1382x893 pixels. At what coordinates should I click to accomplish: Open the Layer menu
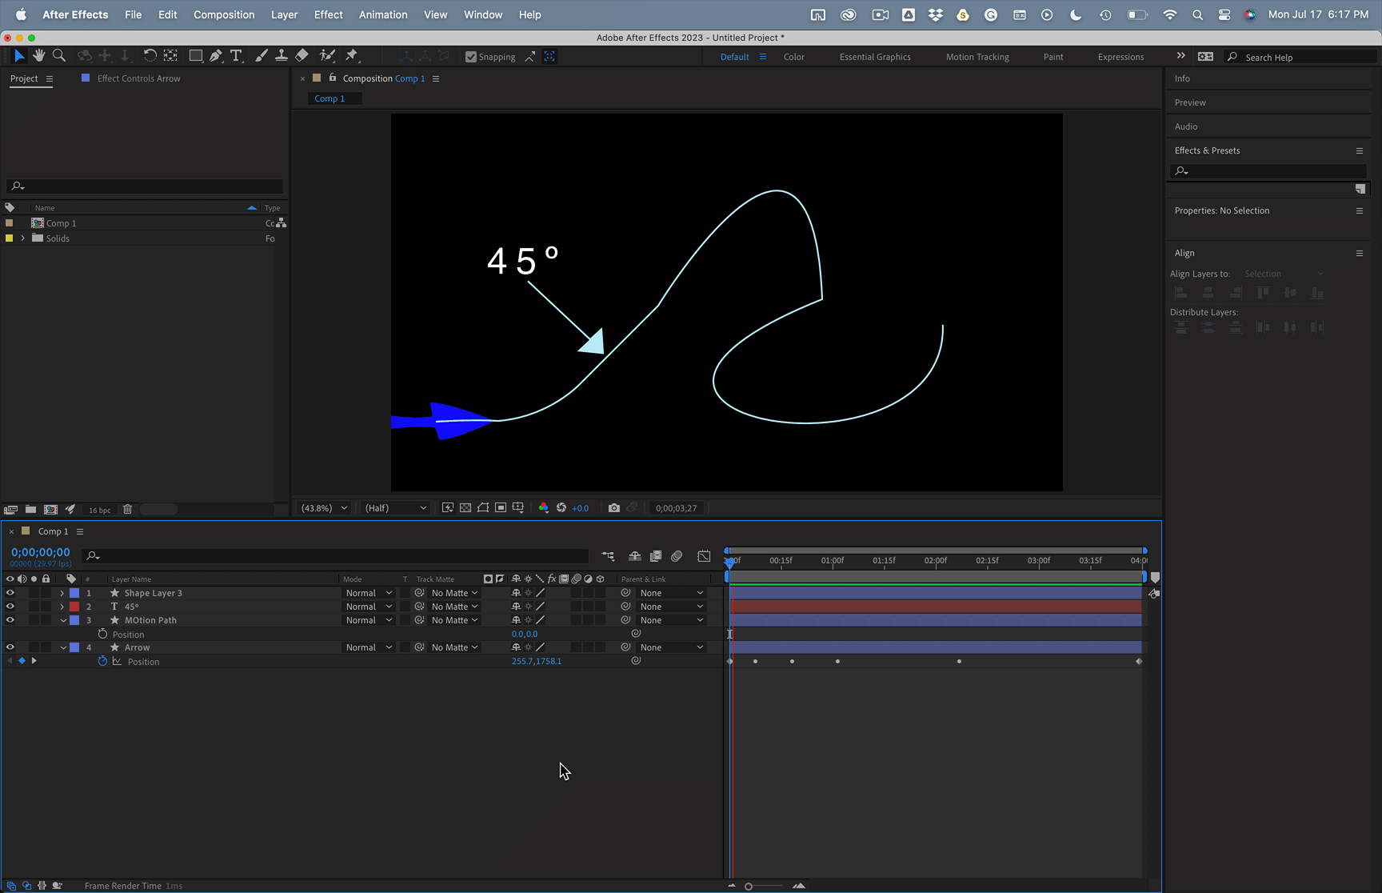[284, 14]
